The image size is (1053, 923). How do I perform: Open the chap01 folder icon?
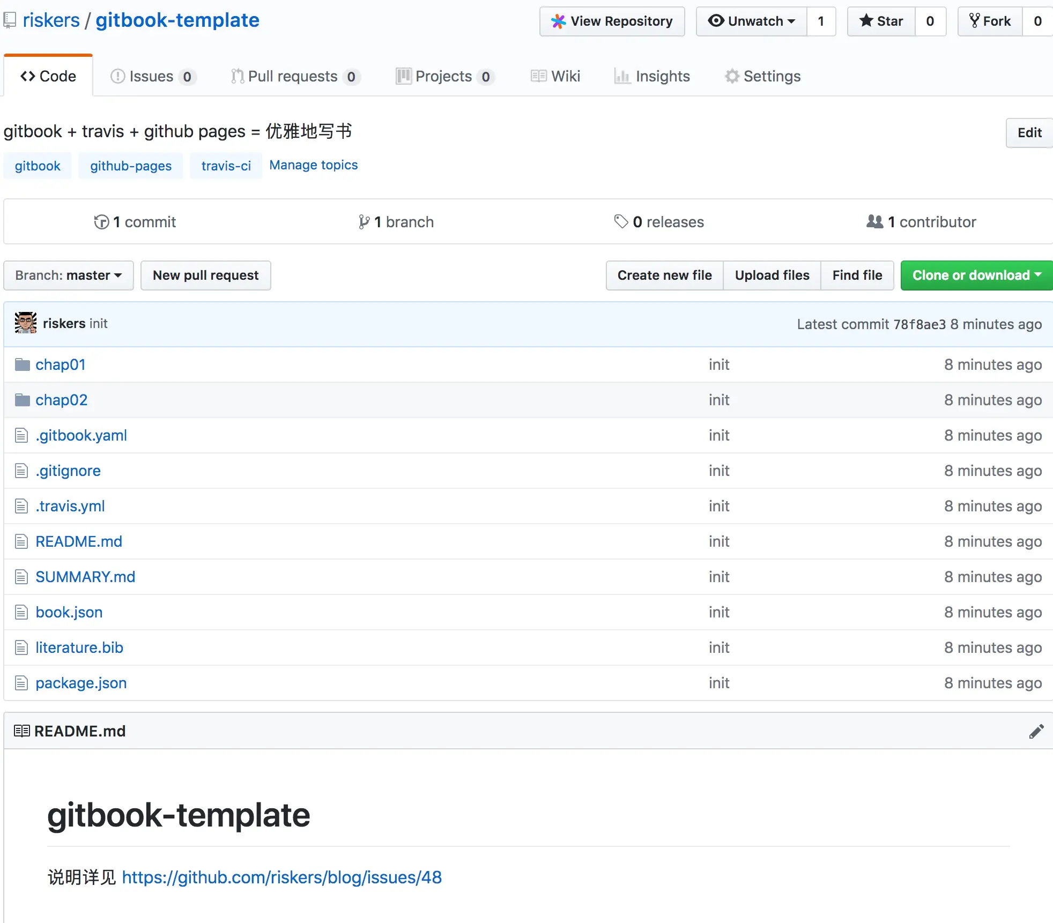coord(22,365)
